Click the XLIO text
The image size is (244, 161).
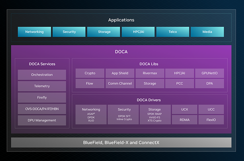point(91,121)
